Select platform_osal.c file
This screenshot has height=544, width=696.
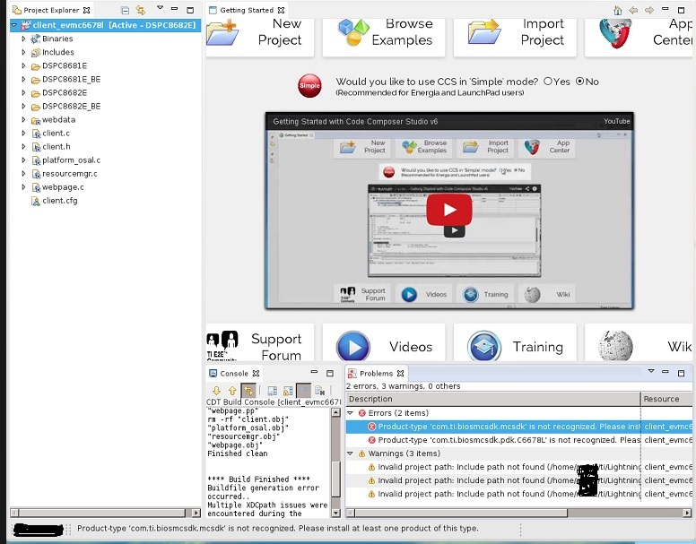[x=65, y=160]
